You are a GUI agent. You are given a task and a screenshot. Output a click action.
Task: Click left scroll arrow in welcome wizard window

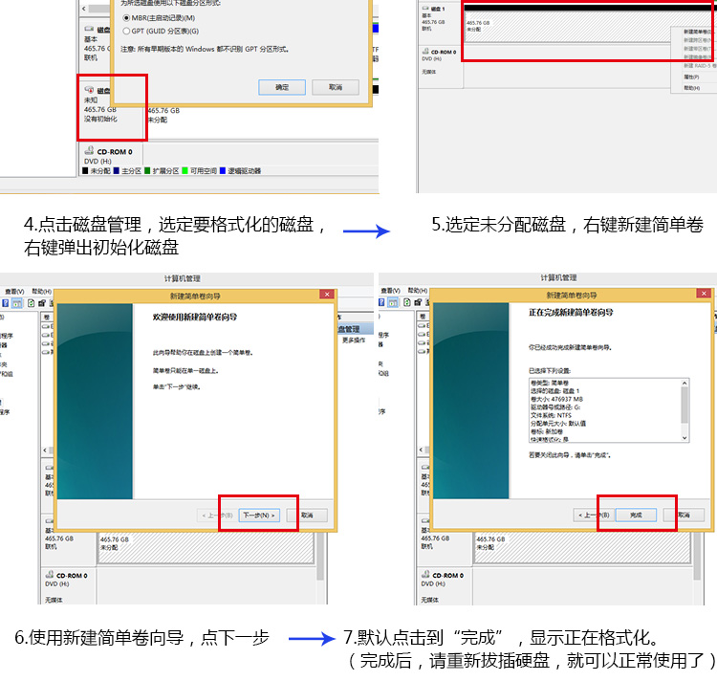(45, 450)
